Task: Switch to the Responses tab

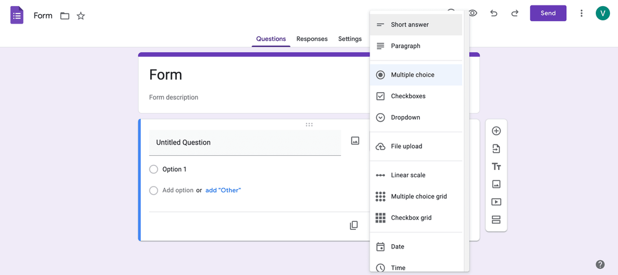Action: tap(311, 39)
